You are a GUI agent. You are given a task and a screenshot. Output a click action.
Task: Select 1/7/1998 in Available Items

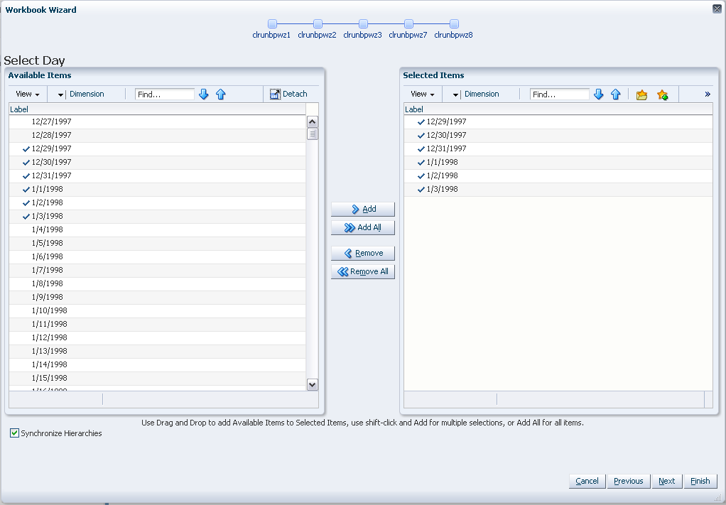(158, 270)
